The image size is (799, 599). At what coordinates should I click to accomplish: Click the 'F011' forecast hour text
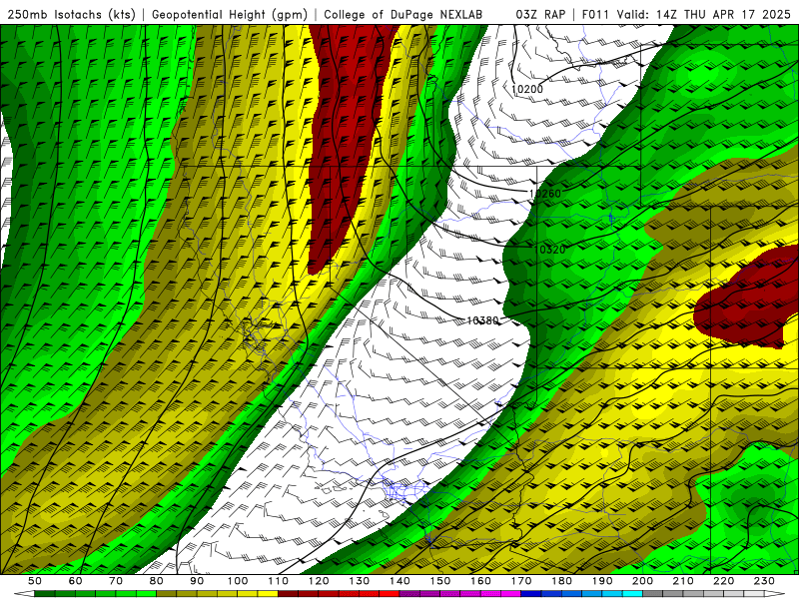(595, 14)
